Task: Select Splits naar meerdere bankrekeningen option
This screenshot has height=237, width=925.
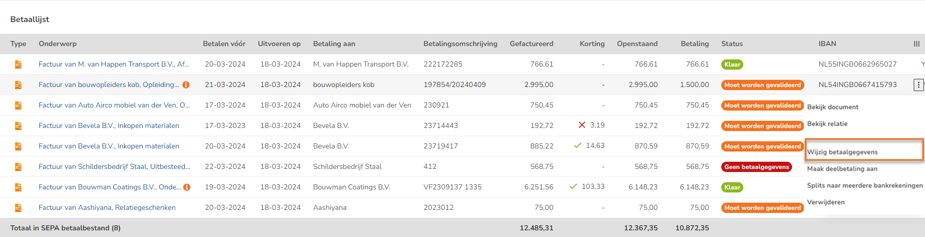Action: coord(864,185)
